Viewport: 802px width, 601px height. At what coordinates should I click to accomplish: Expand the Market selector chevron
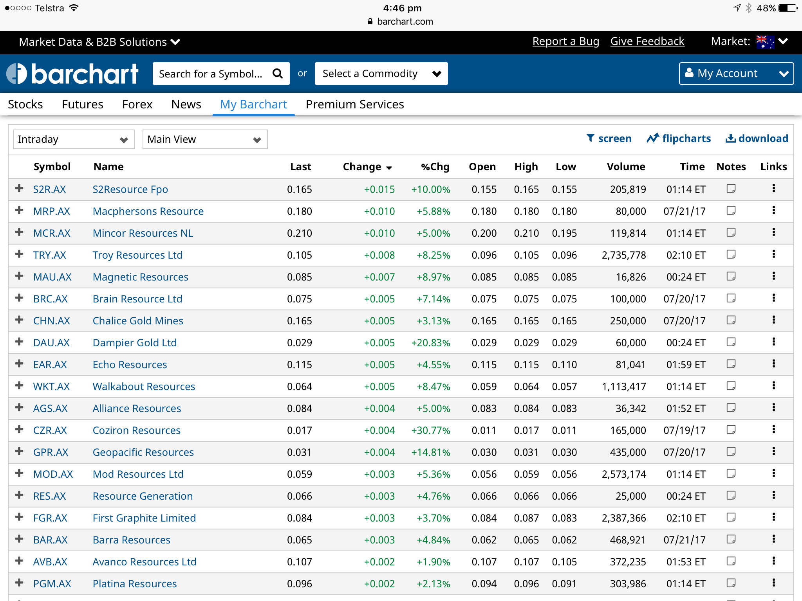[783, 41]
